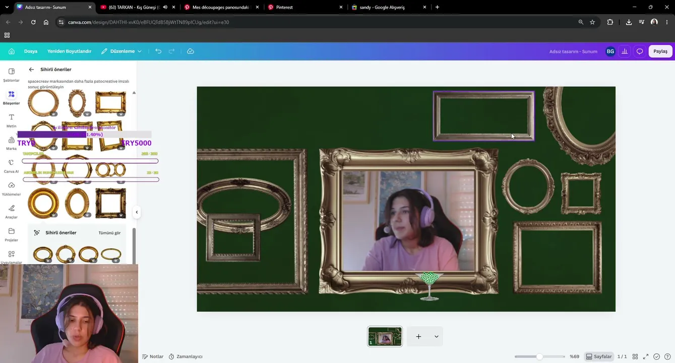Open the browser downloads icon
This screenshot has width=675, height=363.
pyautogui.click(x=629, y=22)
